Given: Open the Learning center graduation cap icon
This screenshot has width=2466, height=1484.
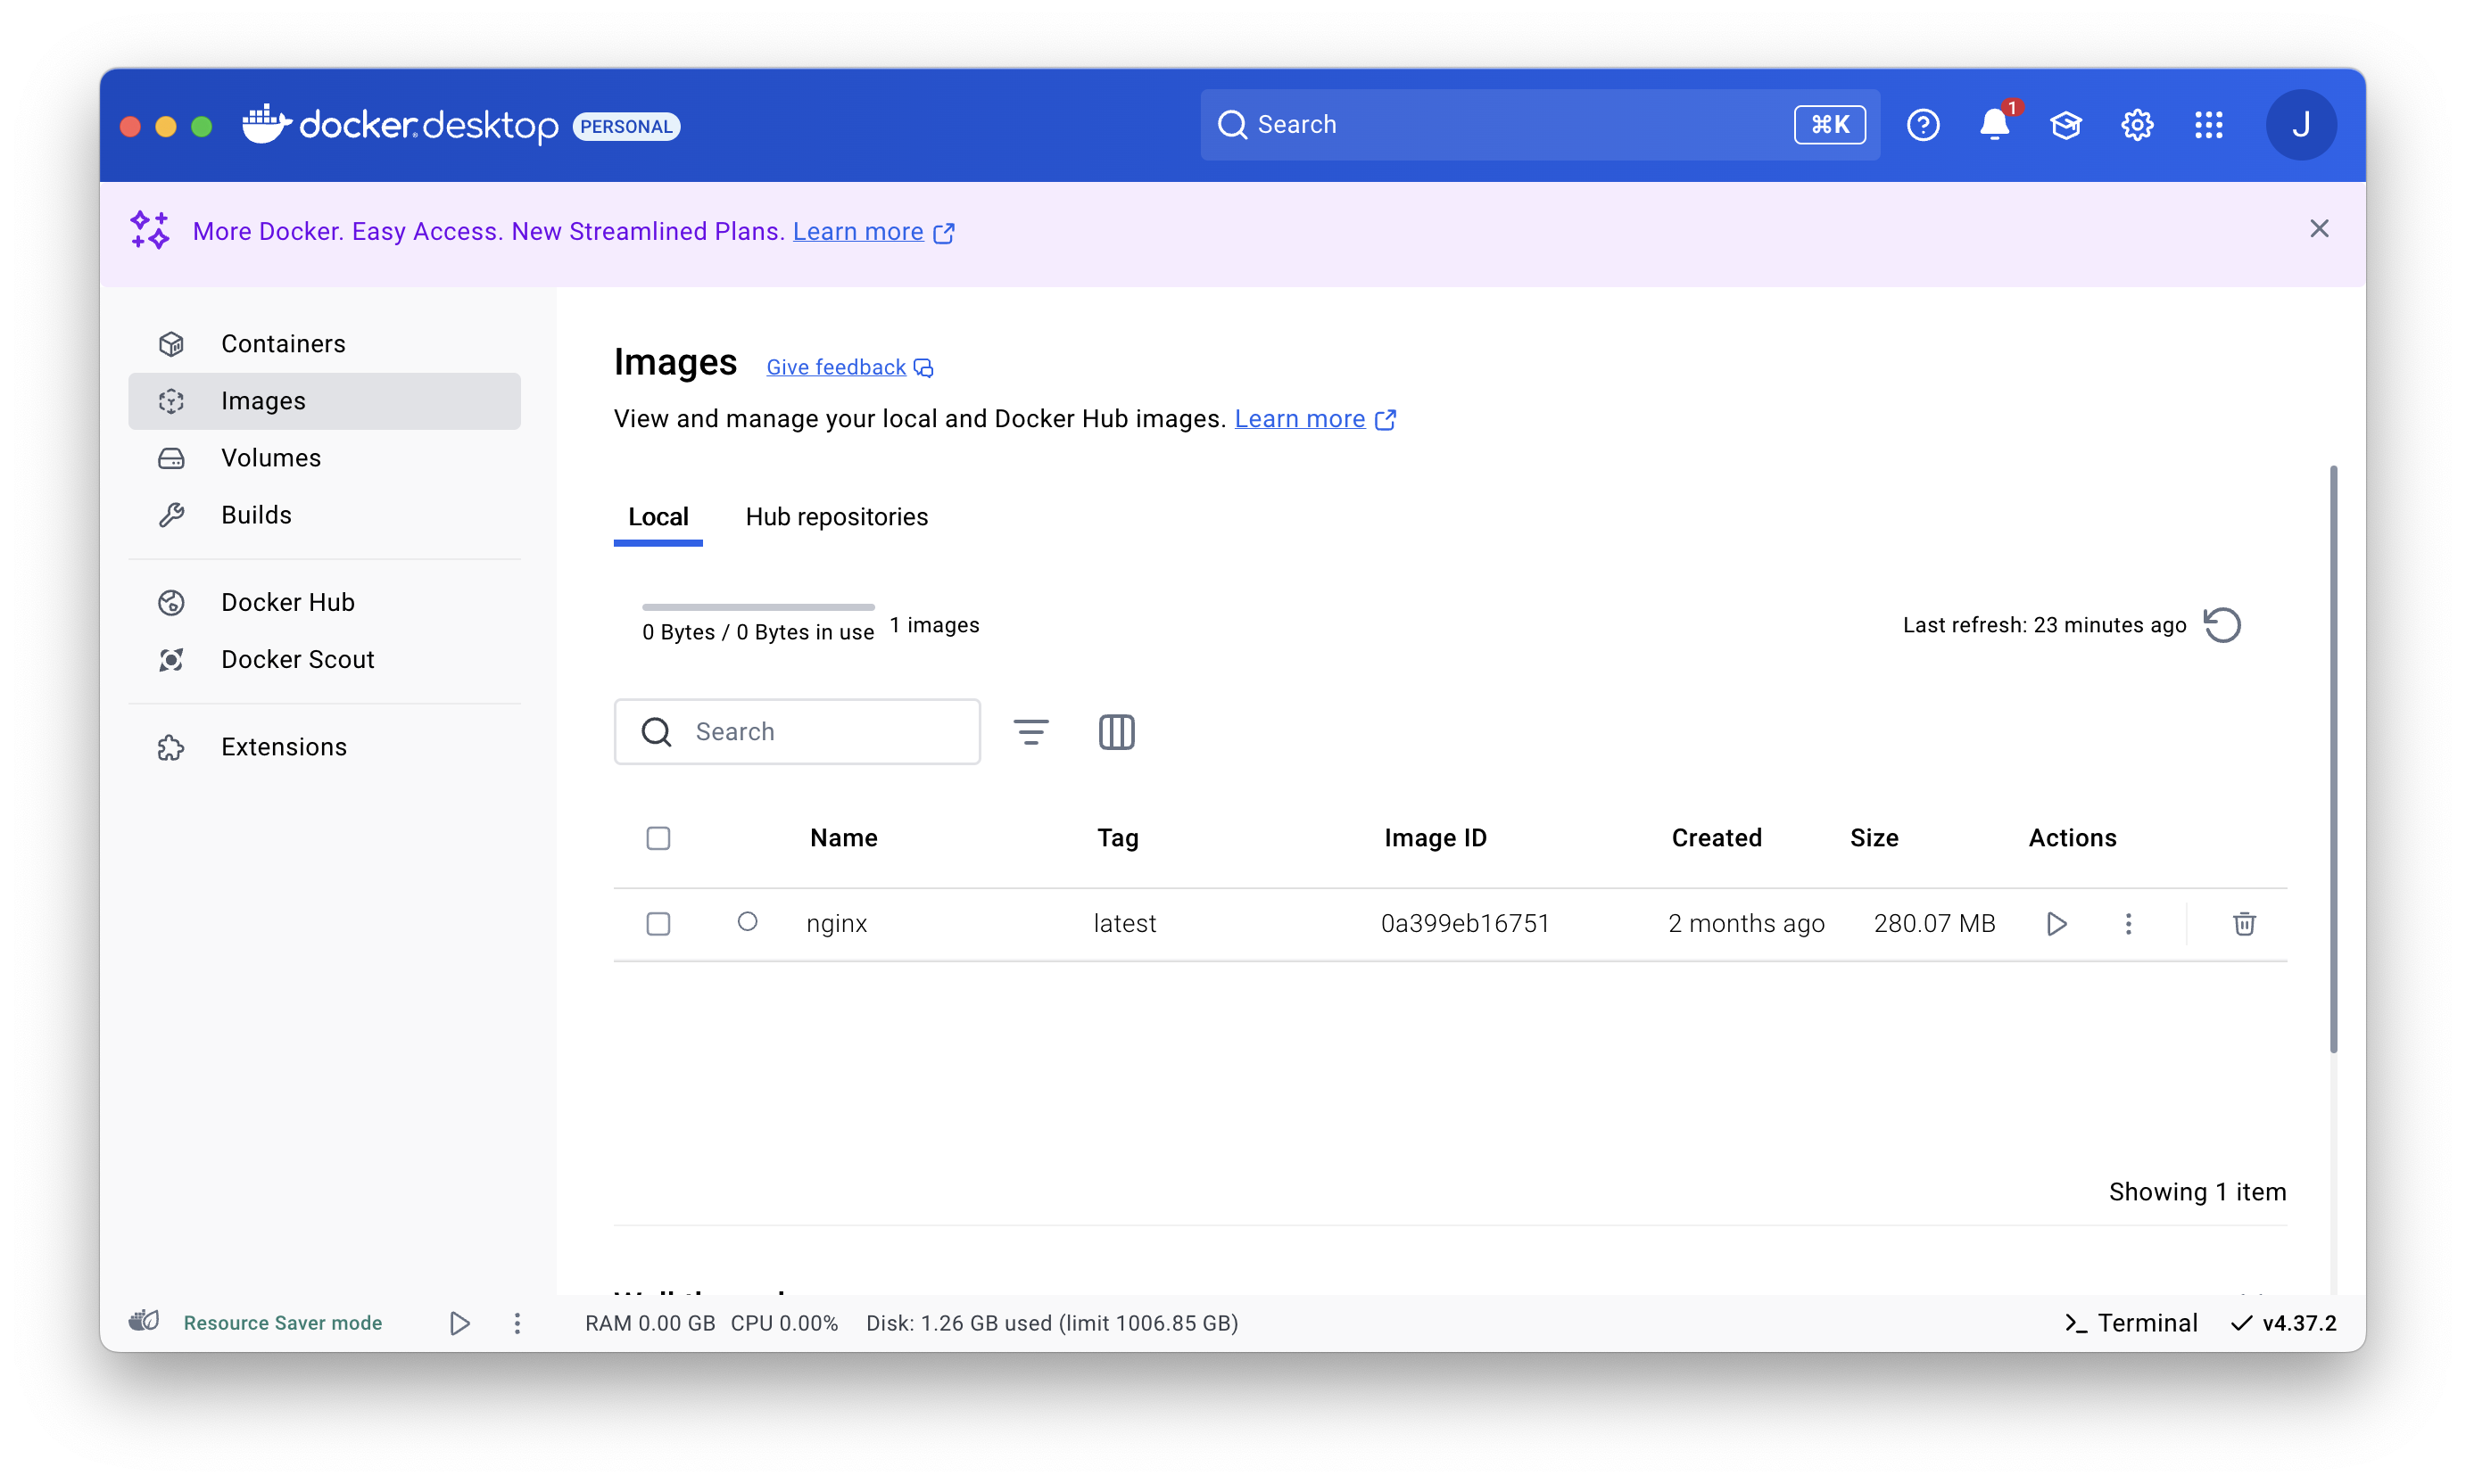Looking at the screenshot, I should 2065,125.
